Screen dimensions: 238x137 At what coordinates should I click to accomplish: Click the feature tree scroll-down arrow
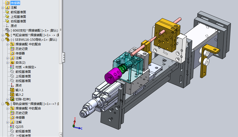tap(61, 134)
